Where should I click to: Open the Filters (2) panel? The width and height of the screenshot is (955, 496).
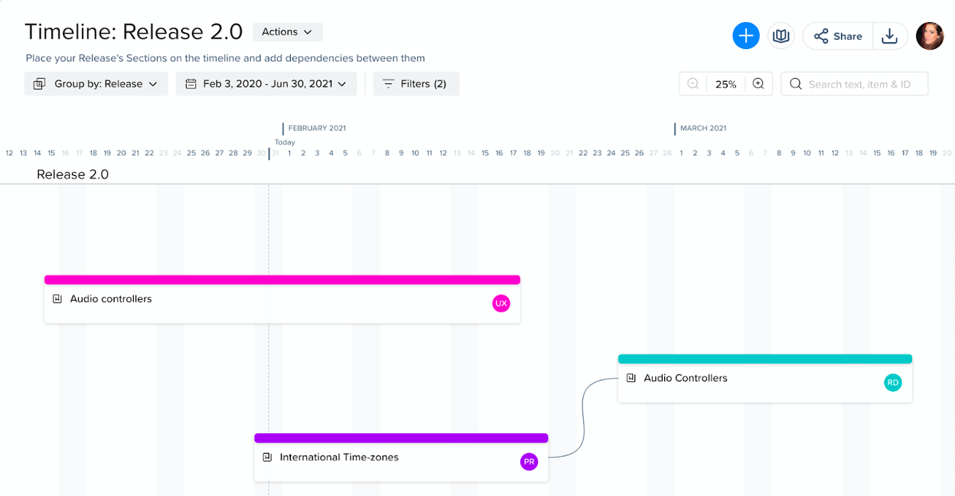click(x=416, y=84)
